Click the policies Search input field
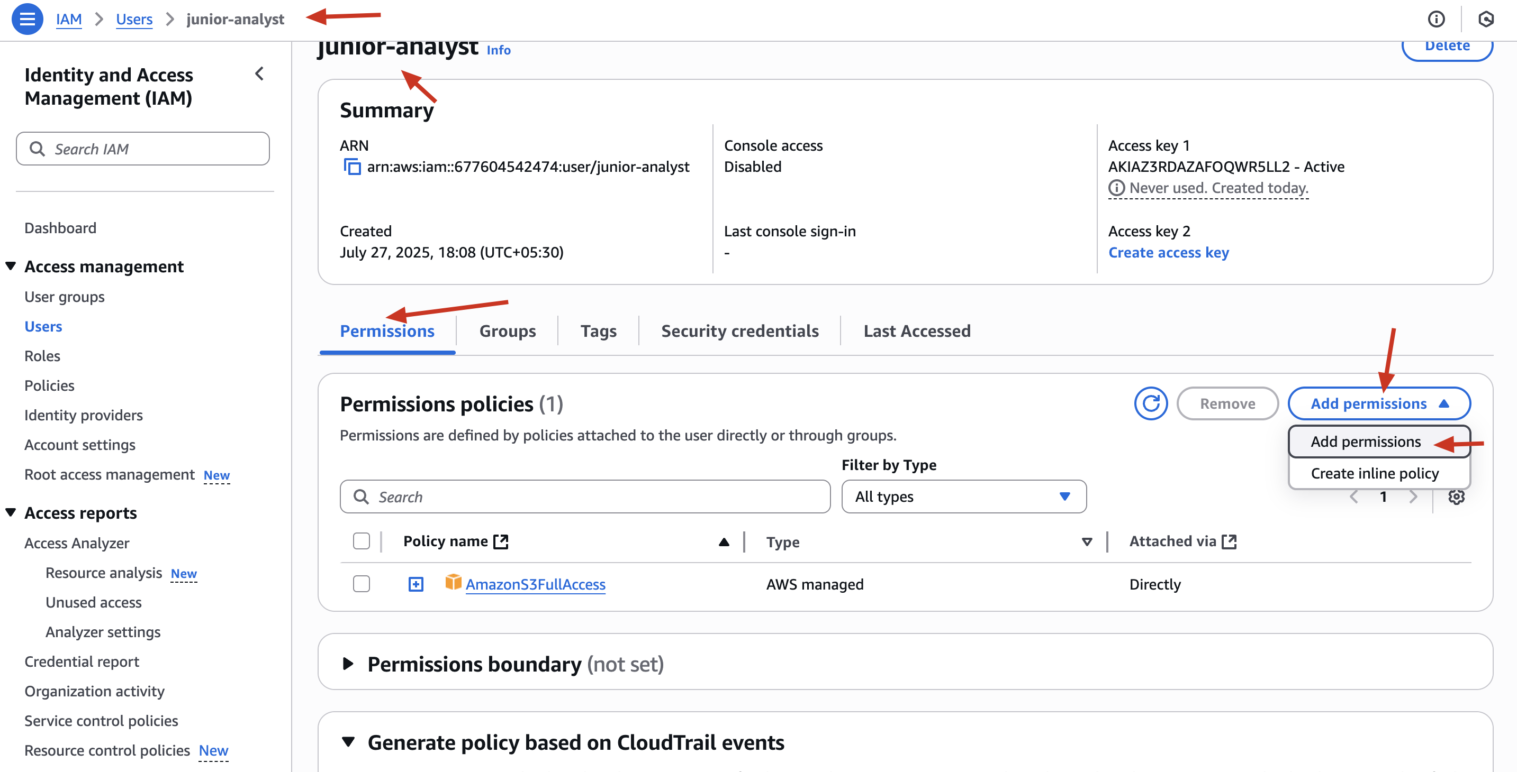This screenshot has width=1517, height=772. point(585,497)
